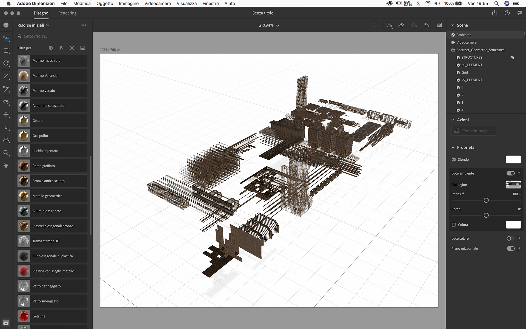
Task: Show the hidden STRUCTURES layer
Action: 512,58
